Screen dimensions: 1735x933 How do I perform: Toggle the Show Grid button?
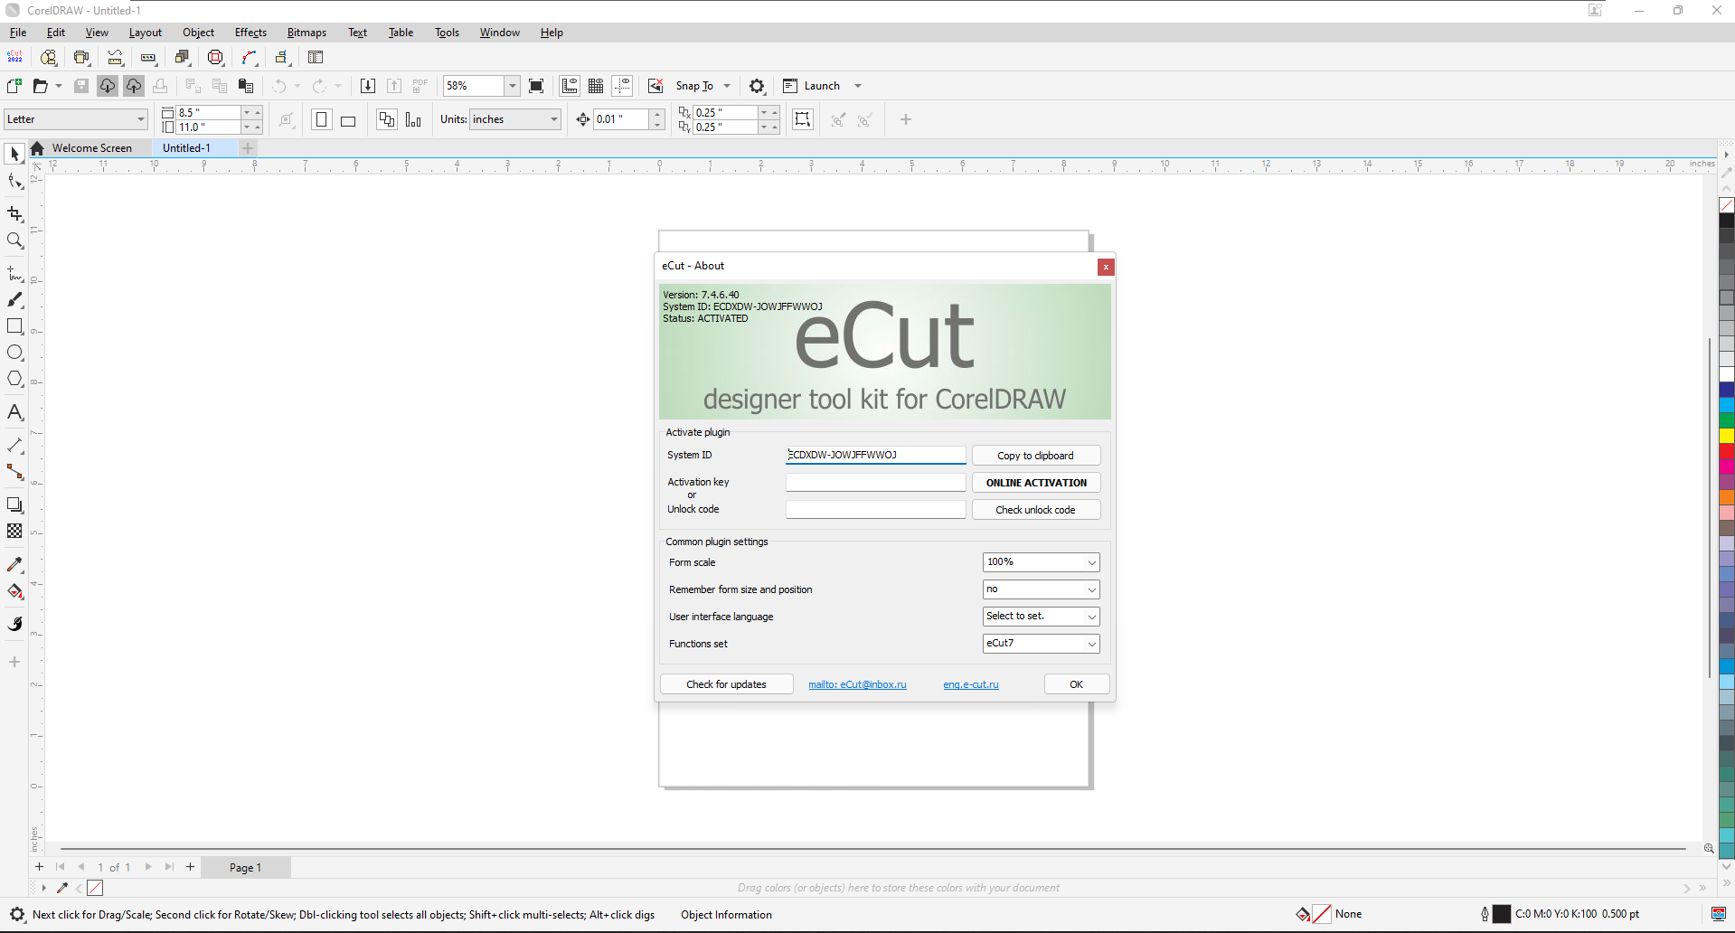(596, 86)
